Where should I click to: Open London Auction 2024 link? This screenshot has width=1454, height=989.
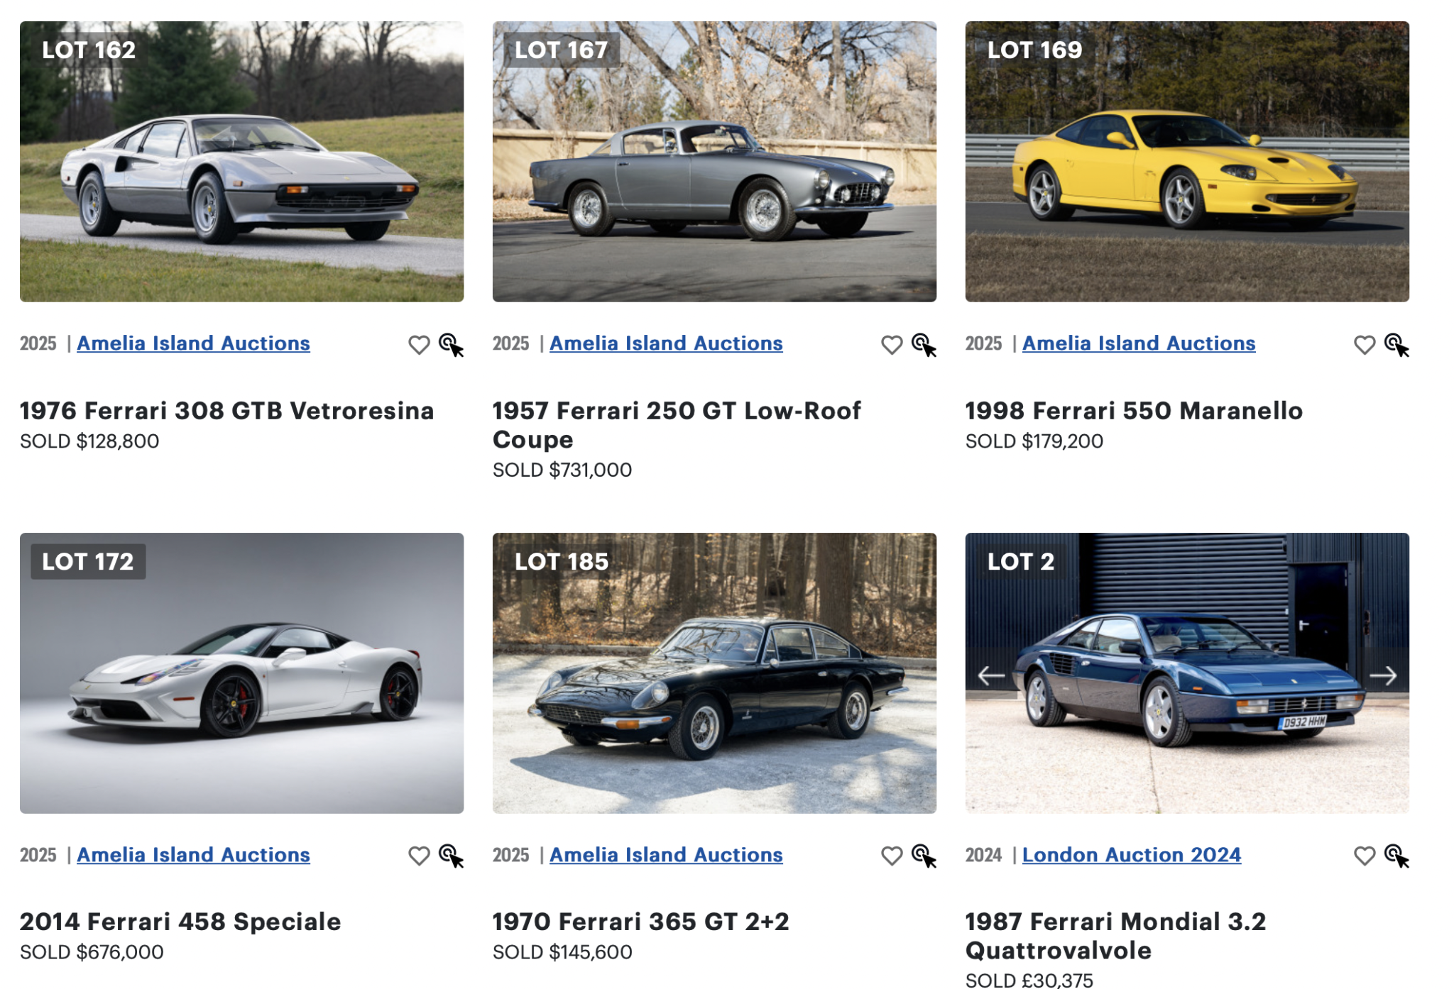(1132, 855)
